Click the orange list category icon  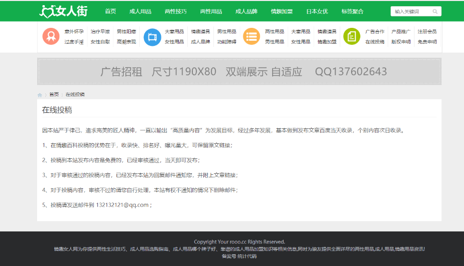pos(251,37)
